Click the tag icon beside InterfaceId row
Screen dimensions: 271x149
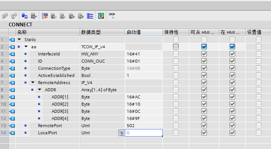pyautogui.click(x=12, y=54)
